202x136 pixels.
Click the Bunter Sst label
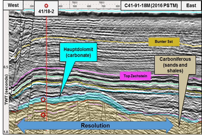(x=164, y=43)
